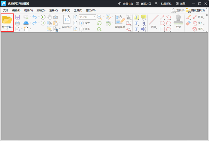The image size is (209, 141).
Task: Click the blue scanner icon
Action: pos(26,23)
